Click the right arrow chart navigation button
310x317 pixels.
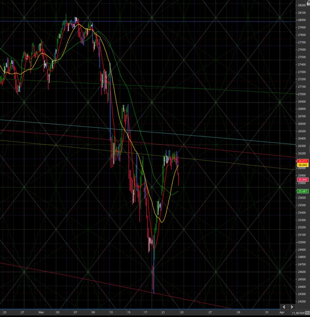pyautogui.click(x=292, y=307)
